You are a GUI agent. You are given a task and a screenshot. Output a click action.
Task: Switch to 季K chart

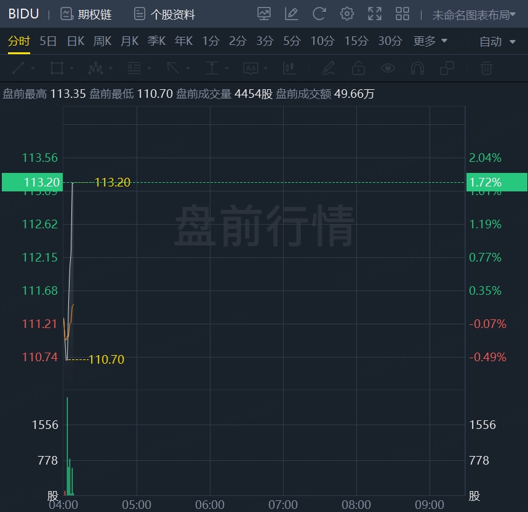[x=156, y=41]
